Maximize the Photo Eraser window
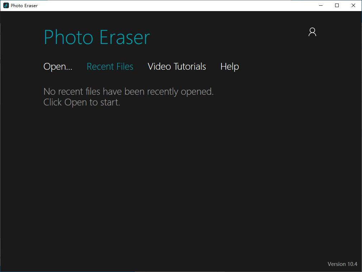The height and width of the screenshot is (272, 362). tap(337, 5)
